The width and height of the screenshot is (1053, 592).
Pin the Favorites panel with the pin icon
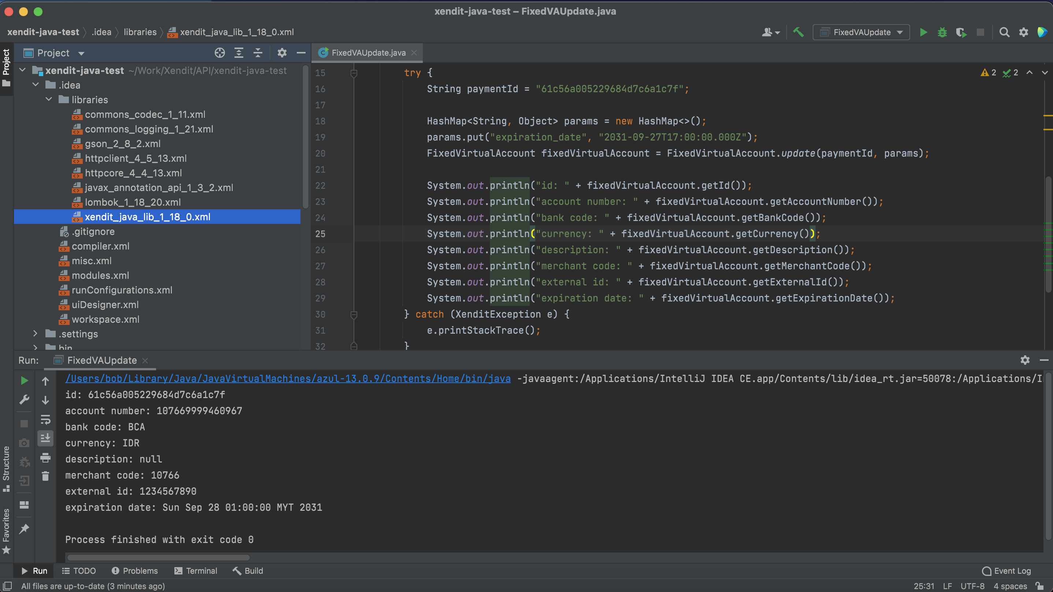[x=24, y=529]
